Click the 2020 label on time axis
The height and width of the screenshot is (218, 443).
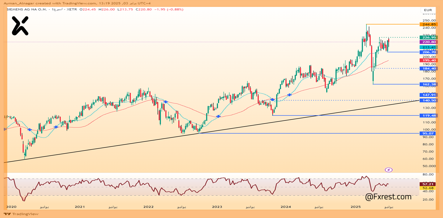pyautogui.click(x=11, y=207)
